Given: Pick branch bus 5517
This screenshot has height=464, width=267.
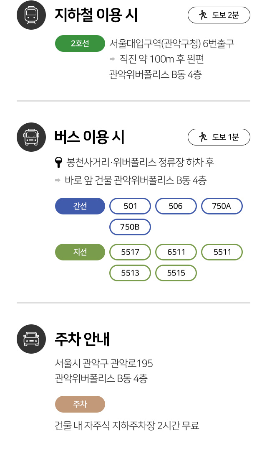Looking at the screenshot, I should tap(130, 252).
